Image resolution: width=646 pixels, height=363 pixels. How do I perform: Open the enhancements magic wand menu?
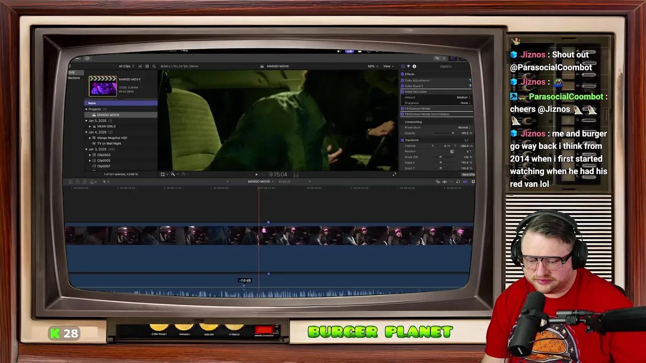pyautogui.click(x=174, y=174)
